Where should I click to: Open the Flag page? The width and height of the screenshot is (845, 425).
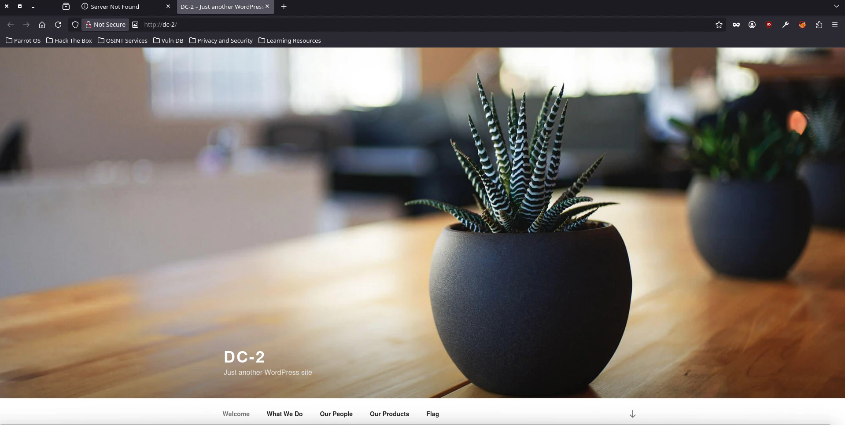[x=433, y=414]
